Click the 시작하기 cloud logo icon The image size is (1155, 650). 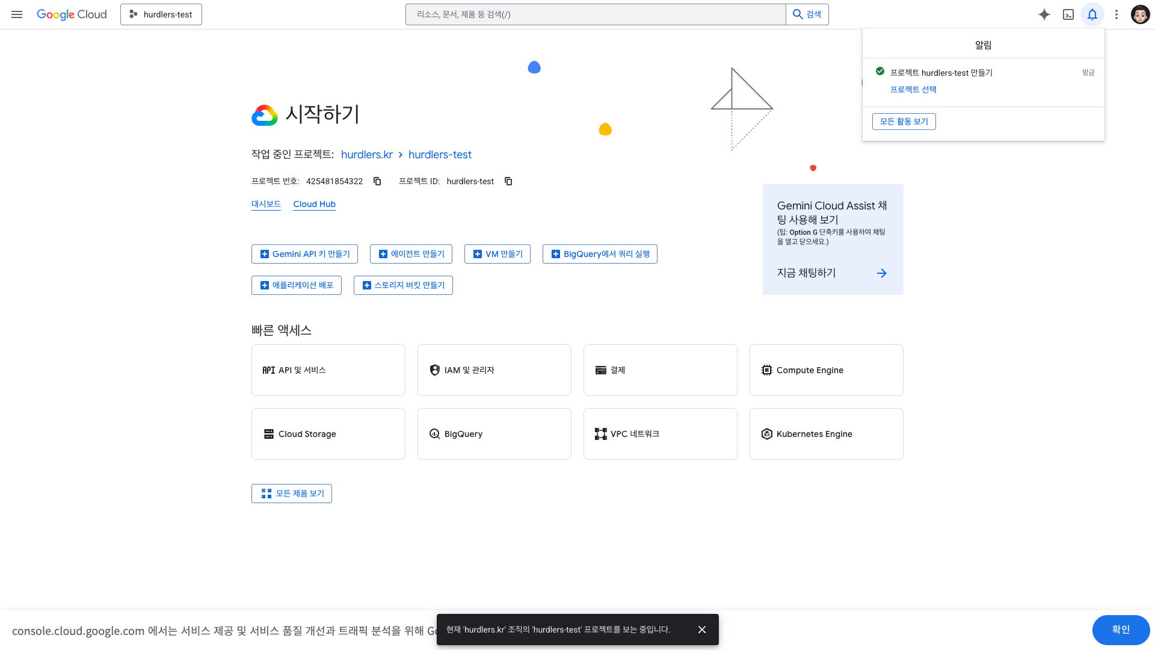coord(265,115)
